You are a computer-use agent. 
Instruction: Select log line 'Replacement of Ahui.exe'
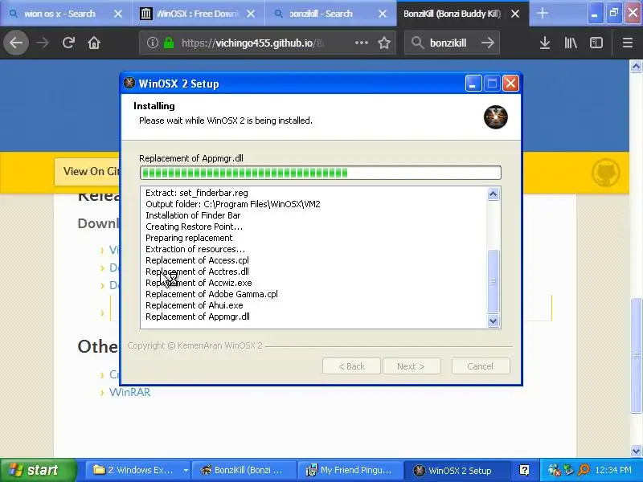pos(194,305)
